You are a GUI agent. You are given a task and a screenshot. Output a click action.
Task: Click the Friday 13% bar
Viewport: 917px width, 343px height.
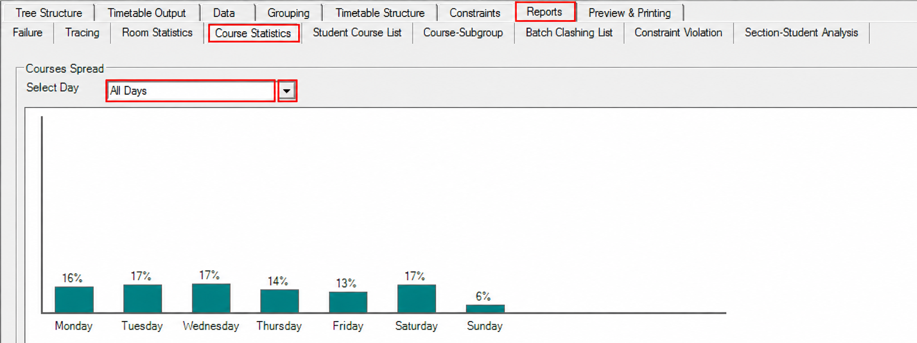pyautogui.click(x=348, y=302)
